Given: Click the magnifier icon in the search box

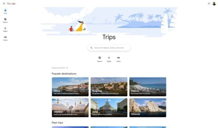Looking at the screenshot, I should pyautogui.click(x=91, y=48).
